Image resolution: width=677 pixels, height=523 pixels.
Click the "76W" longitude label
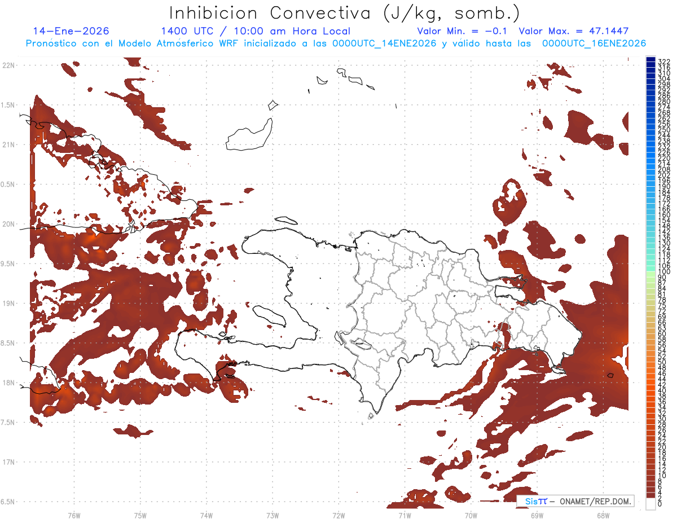pos(74,515)
